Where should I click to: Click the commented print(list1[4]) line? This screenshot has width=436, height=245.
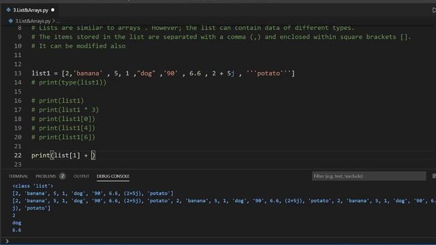63,128
